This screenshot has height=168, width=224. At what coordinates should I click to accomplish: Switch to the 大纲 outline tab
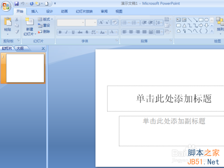click(20, 48)
